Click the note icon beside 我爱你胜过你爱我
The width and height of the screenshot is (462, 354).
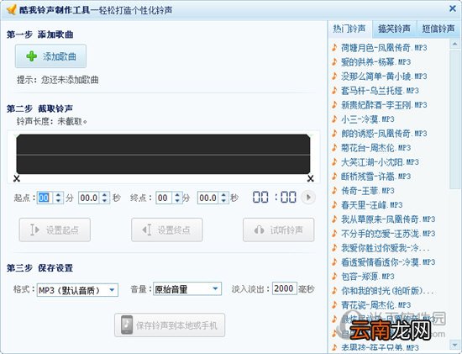[x=334, y=248]
